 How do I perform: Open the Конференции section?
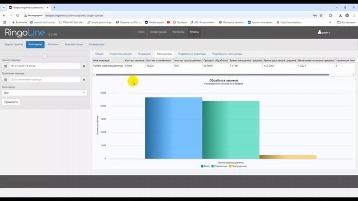[96, 45]
